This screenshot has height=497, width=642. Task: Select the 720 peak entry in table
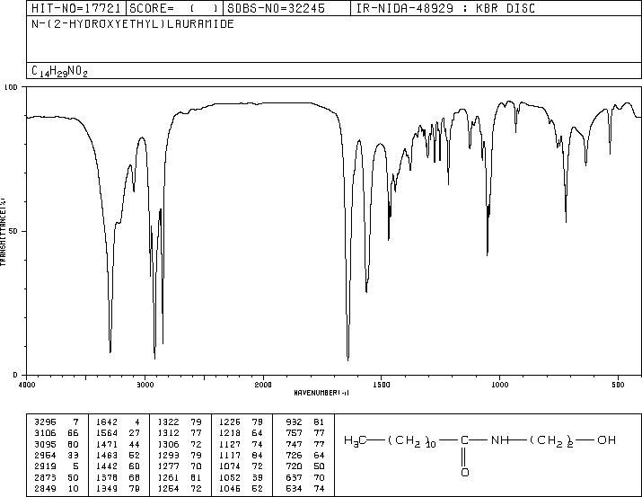305,466
